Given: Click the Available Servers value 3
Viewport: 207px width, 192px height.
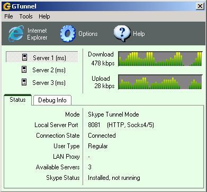Looking at the screenshot, I should click(89, 167).
